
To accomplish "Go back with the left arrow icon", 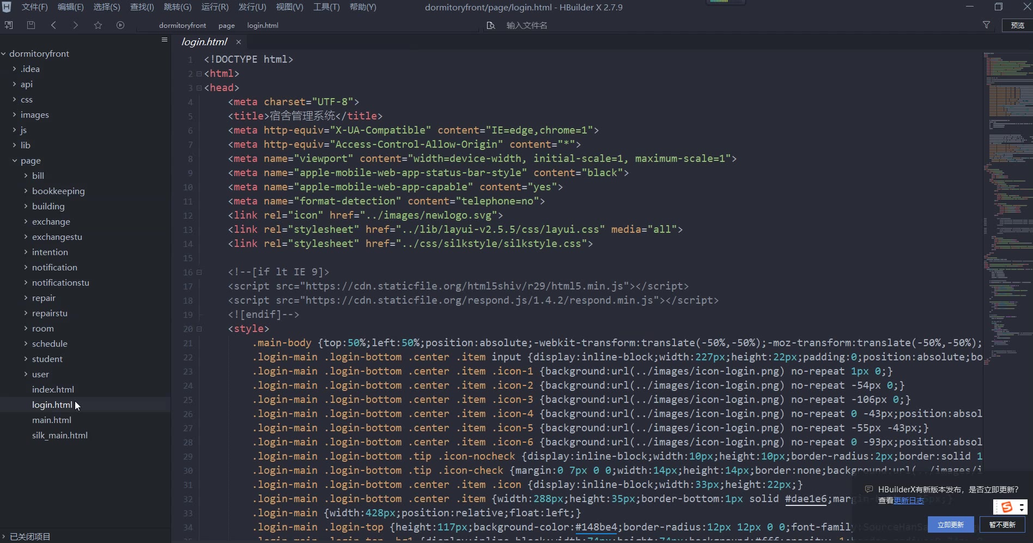I will (53, 25).
